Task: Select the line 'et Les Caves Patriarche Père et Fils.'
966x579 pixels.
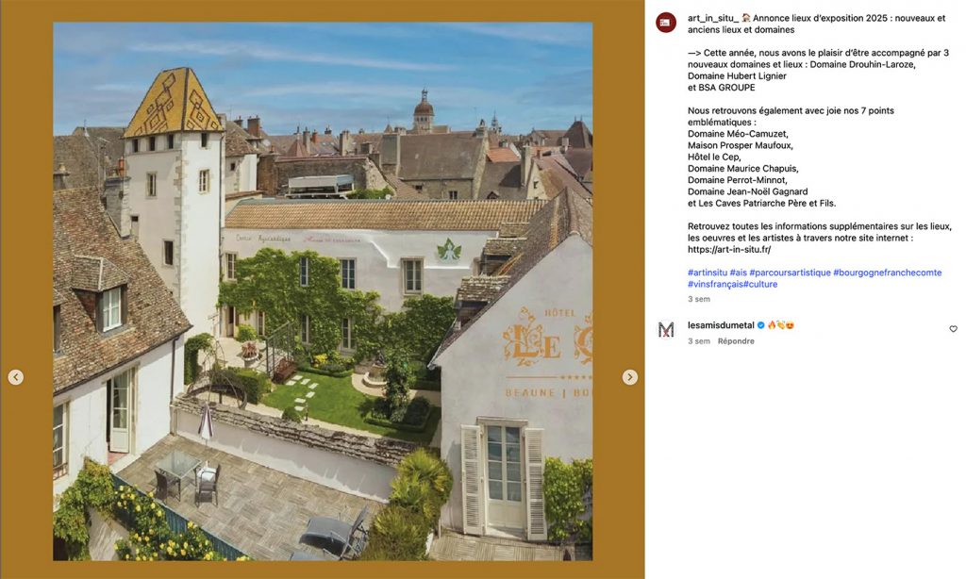Action: click(761, 204)
